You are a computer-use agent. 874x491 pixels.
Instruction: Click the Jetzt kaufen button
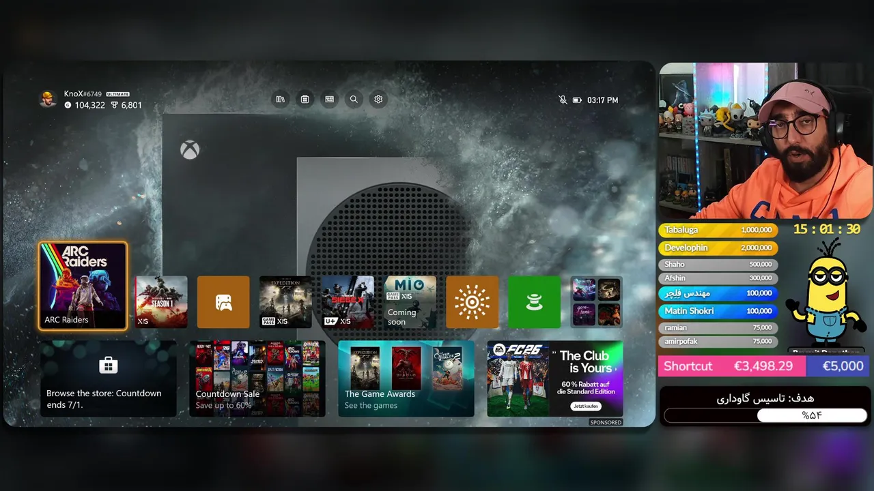[x=586, y=406]
